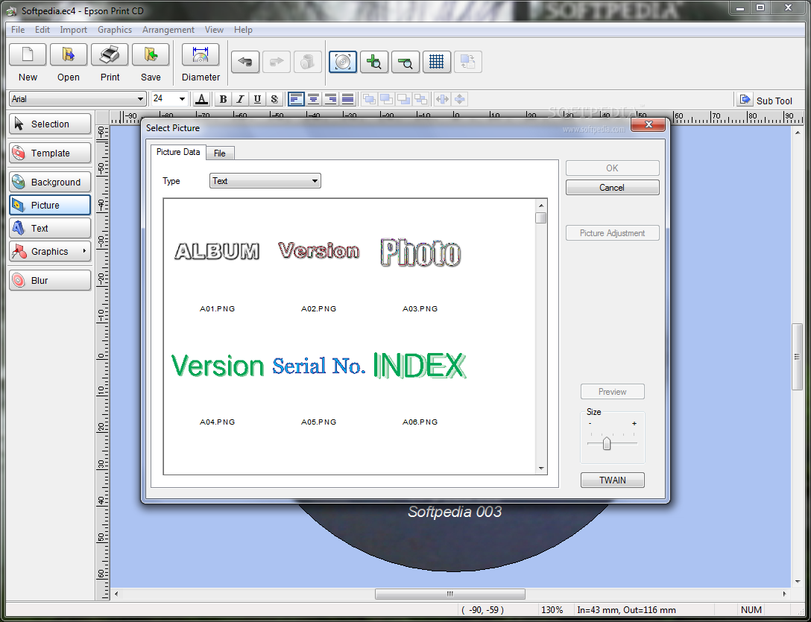Open the Import menu

(x=74, y=30)
